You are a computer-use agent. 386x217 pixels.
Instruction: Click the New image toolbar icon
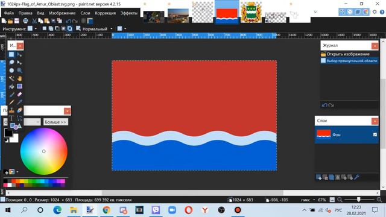pyautogui.click(x=4, y=21)
